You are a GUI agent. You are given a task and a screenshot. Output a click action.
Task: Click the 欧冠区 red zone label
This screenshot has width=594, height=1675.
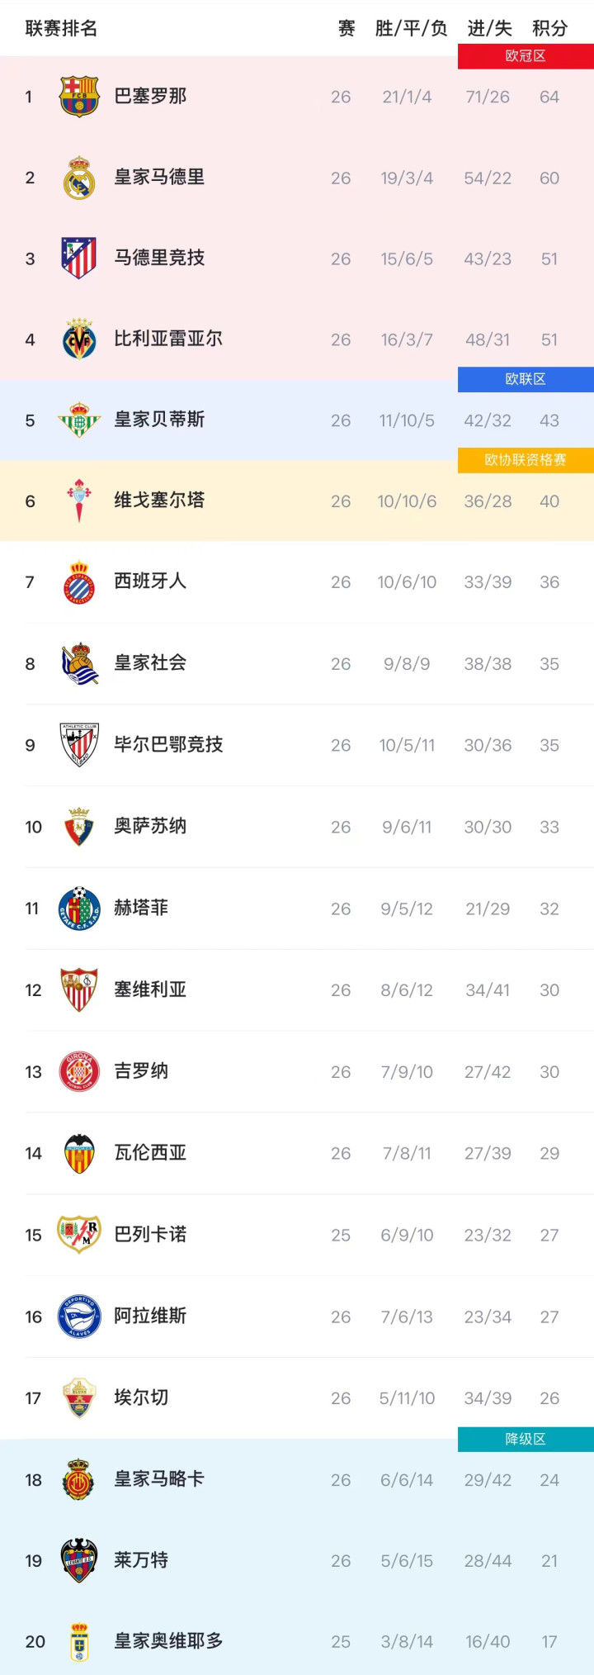526,56
